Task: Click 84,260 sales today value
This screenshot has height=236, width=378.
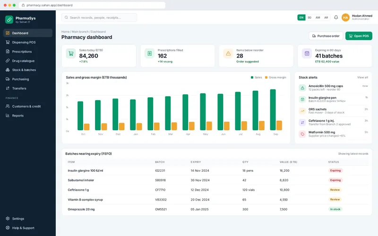Action: point(88,56)
